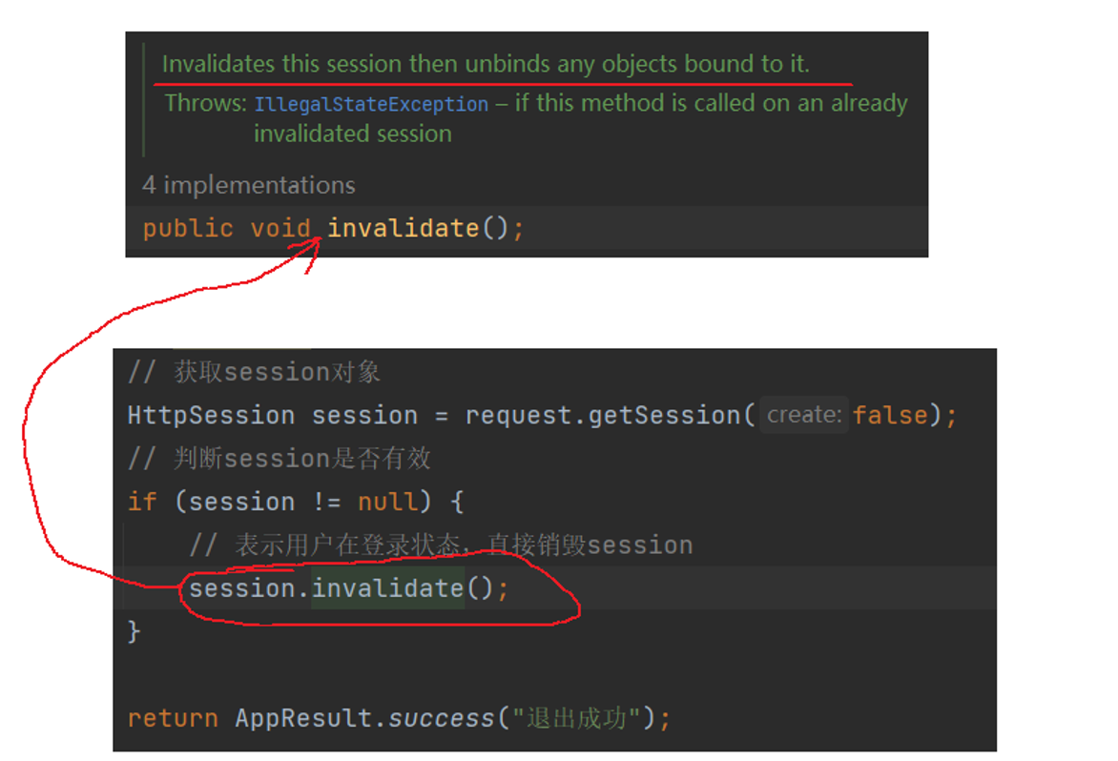Click the '4 implementations' label

click(x=248, y=185)
